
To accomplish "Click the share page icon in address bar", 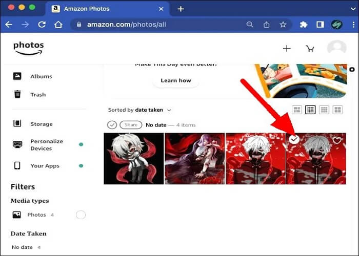I will point(266,24).
